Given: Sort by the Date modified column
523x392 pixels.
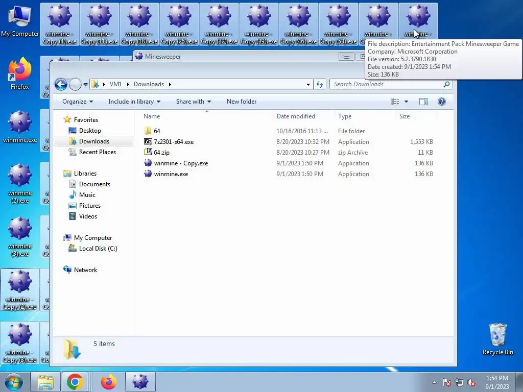Looking at the screenshot, I should (x=304, y=116).
